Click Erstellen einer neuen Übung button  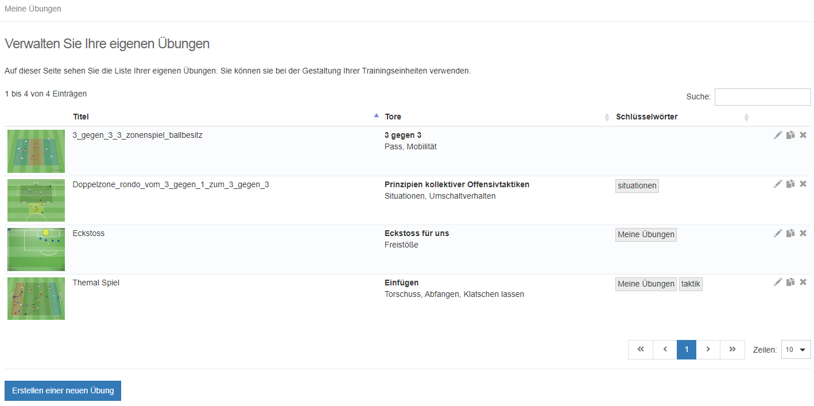coord(63,390)
